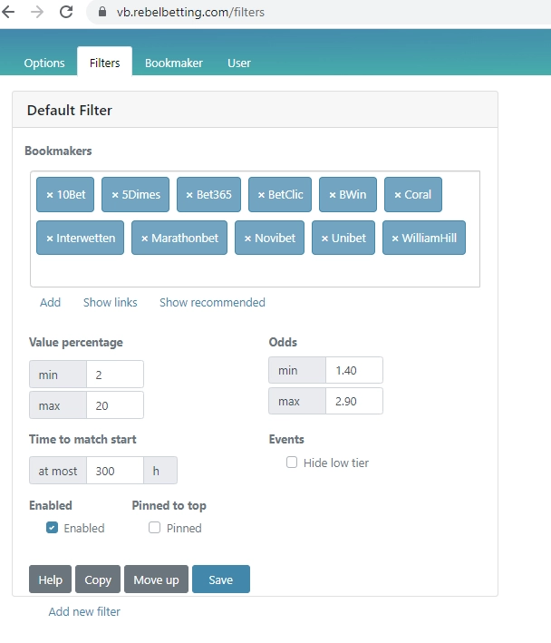Remove BWin using its × icon
Image resolution: width=551 pixels, height=643 pixels.
333,195
